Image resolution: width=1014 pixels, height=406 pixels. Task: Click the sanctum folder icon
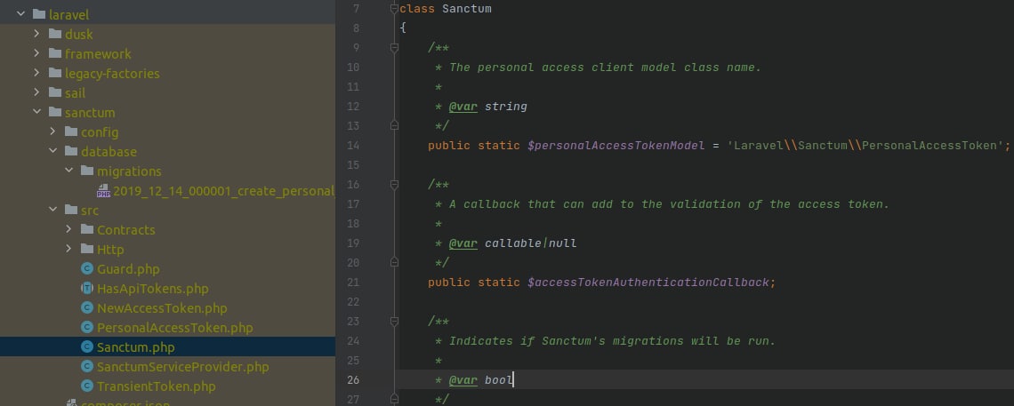pyautogui.click(x=55, y=112)
